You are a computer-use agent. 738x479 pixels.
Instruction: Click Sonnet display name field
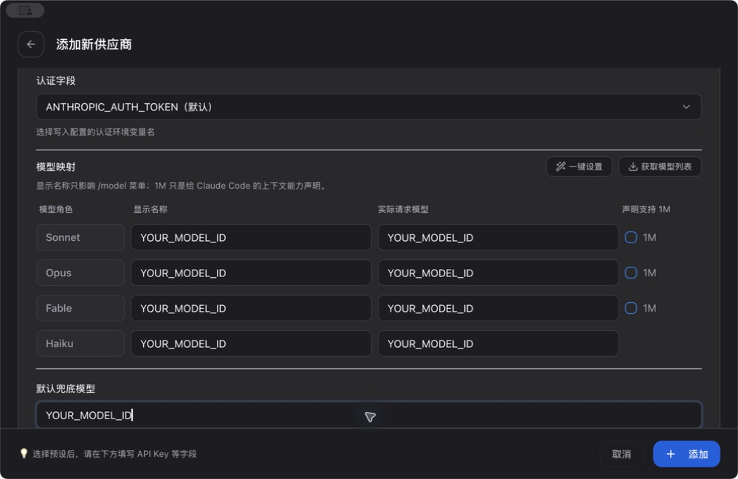[x=251, y=237]
